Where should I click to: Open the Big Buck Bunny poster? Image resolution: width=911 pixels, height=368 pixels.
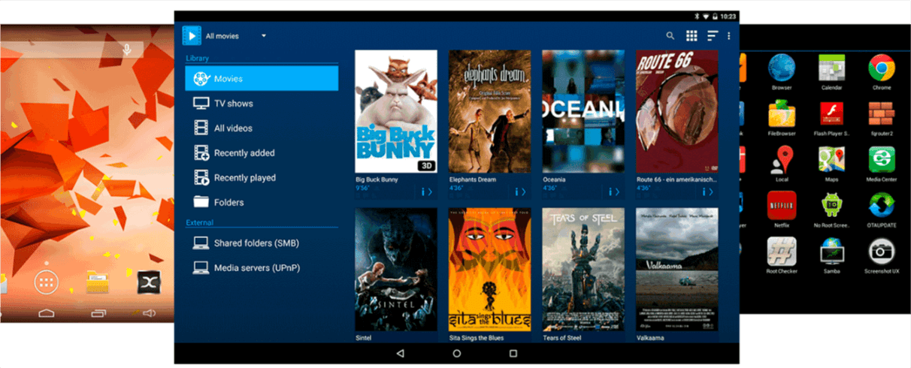[x=395, y=112]
